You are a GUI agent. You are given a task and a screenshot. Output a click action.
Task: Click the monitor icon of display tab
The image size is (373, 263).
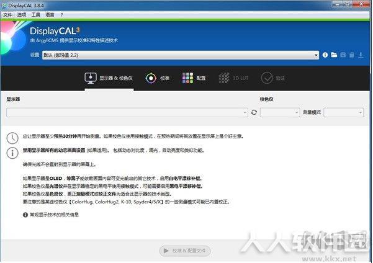click(91, 78)
